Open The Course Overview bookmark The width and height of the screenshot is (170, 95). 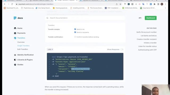point(95,8)
